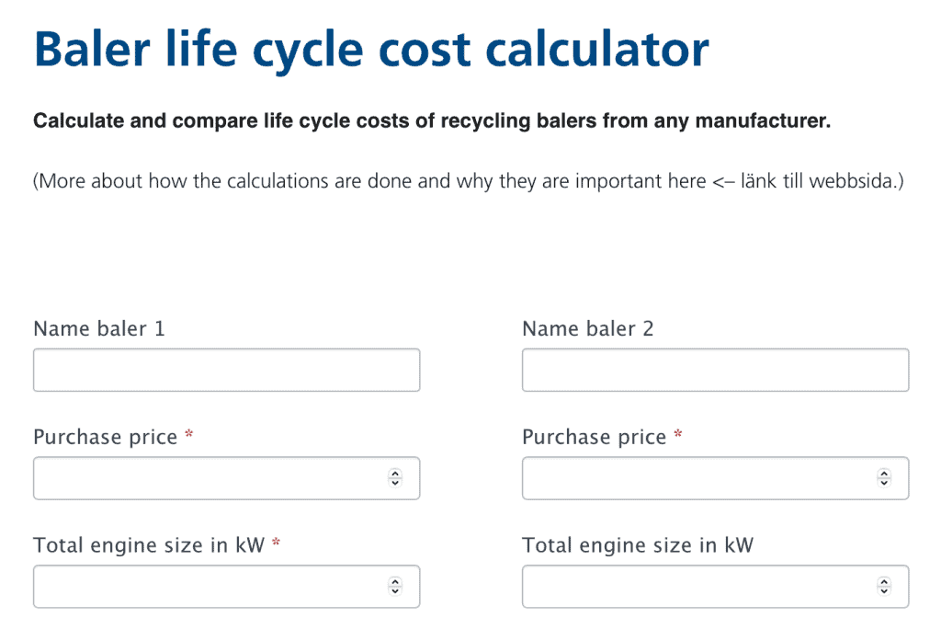Viewport: 941px width, 629px height.
Task: Select baler 1 Total engine size field
Action: (208, 587)
